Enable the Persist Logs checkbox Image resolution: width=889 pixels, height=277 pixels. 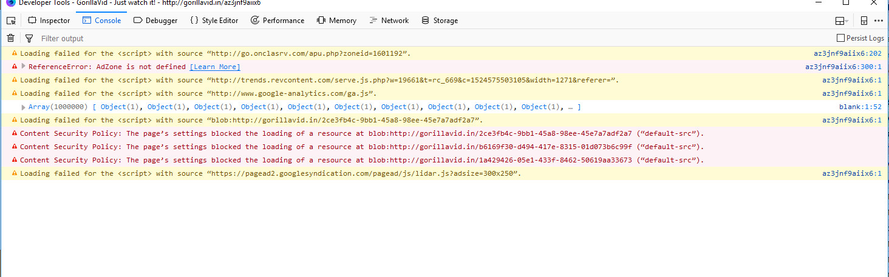pos(840,38)
